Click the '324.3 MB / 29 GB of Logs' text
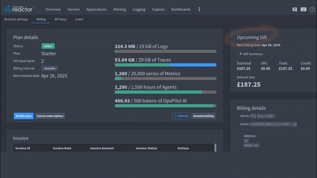 pos(141,46)
